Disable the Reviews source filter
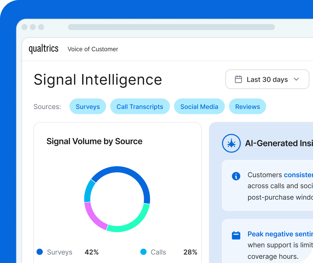The height and width of the screenshot is (263, 313). [x=247, y=106]
